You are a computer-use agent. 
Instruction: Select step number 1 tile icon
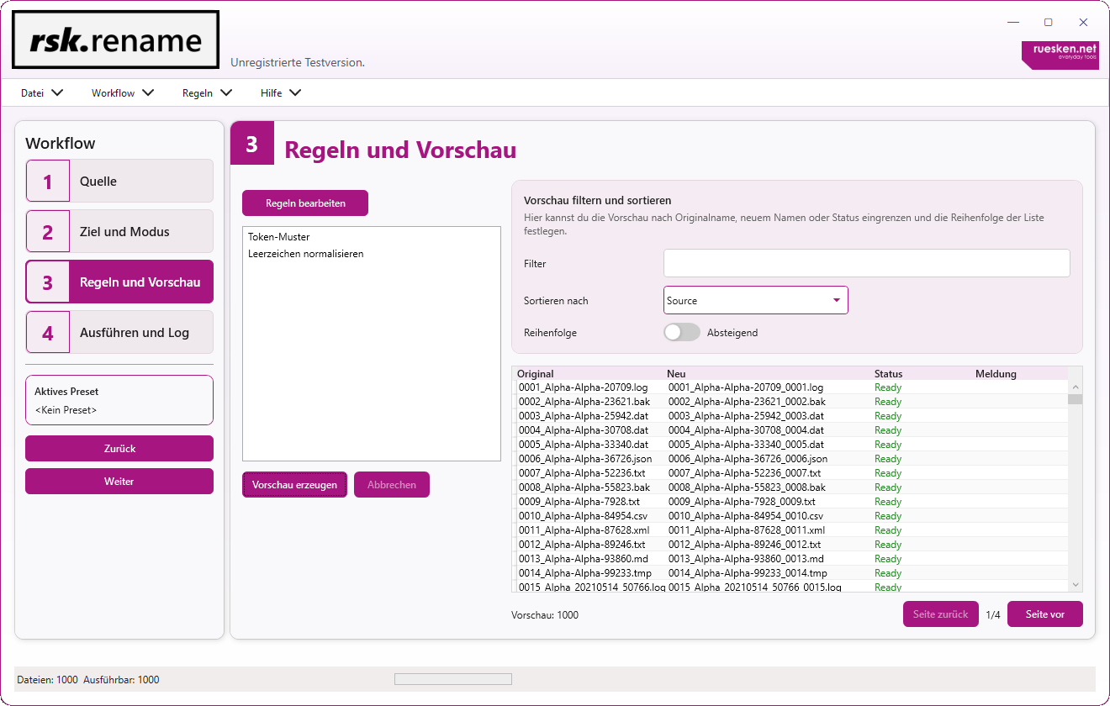[x=48, y=182]
